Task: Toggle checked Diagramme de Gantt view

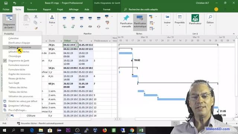Action: (19, 61)
